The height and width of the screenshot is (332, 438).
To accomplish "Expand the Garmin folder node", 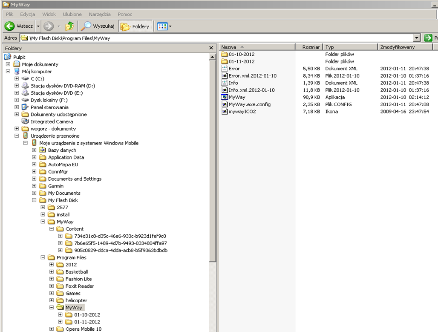I will (34, 186).
